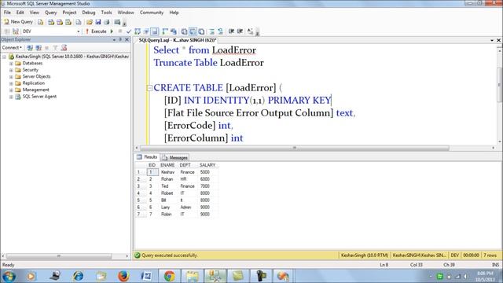This screenshot has width=503, height=283.
Task: Open the Activity Monitor icon
Action: click(117, 22)
